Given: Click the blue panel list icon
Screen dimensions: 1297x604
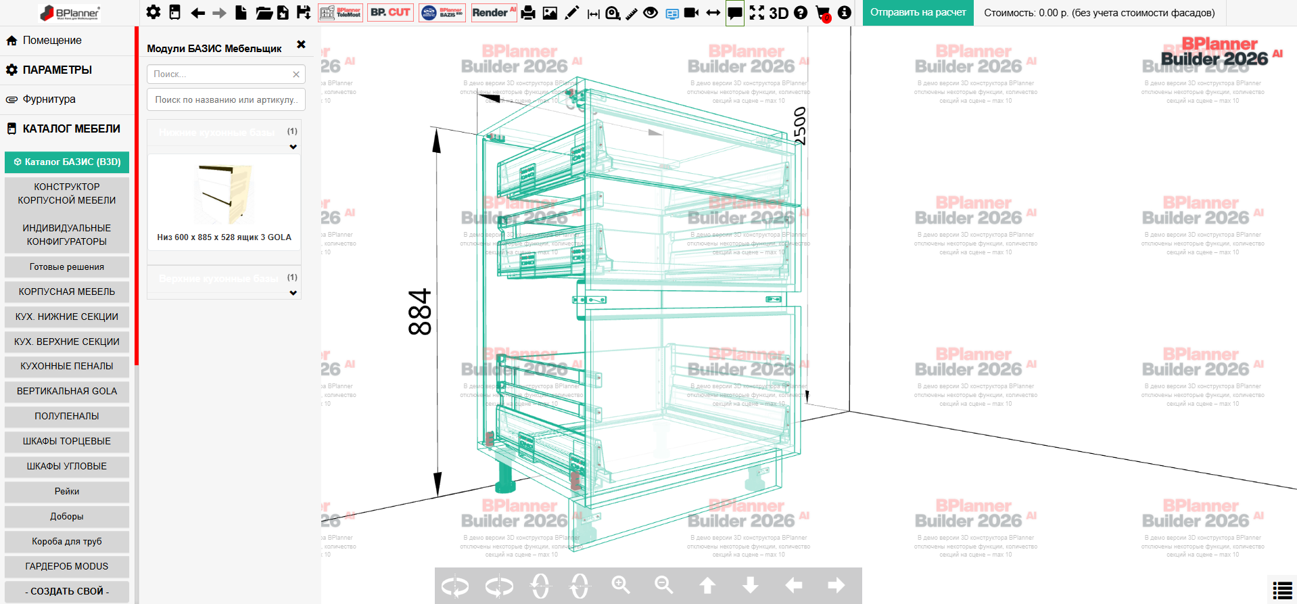Looking at the screenshot, I should pyautogui.click(x=671, y=14).
